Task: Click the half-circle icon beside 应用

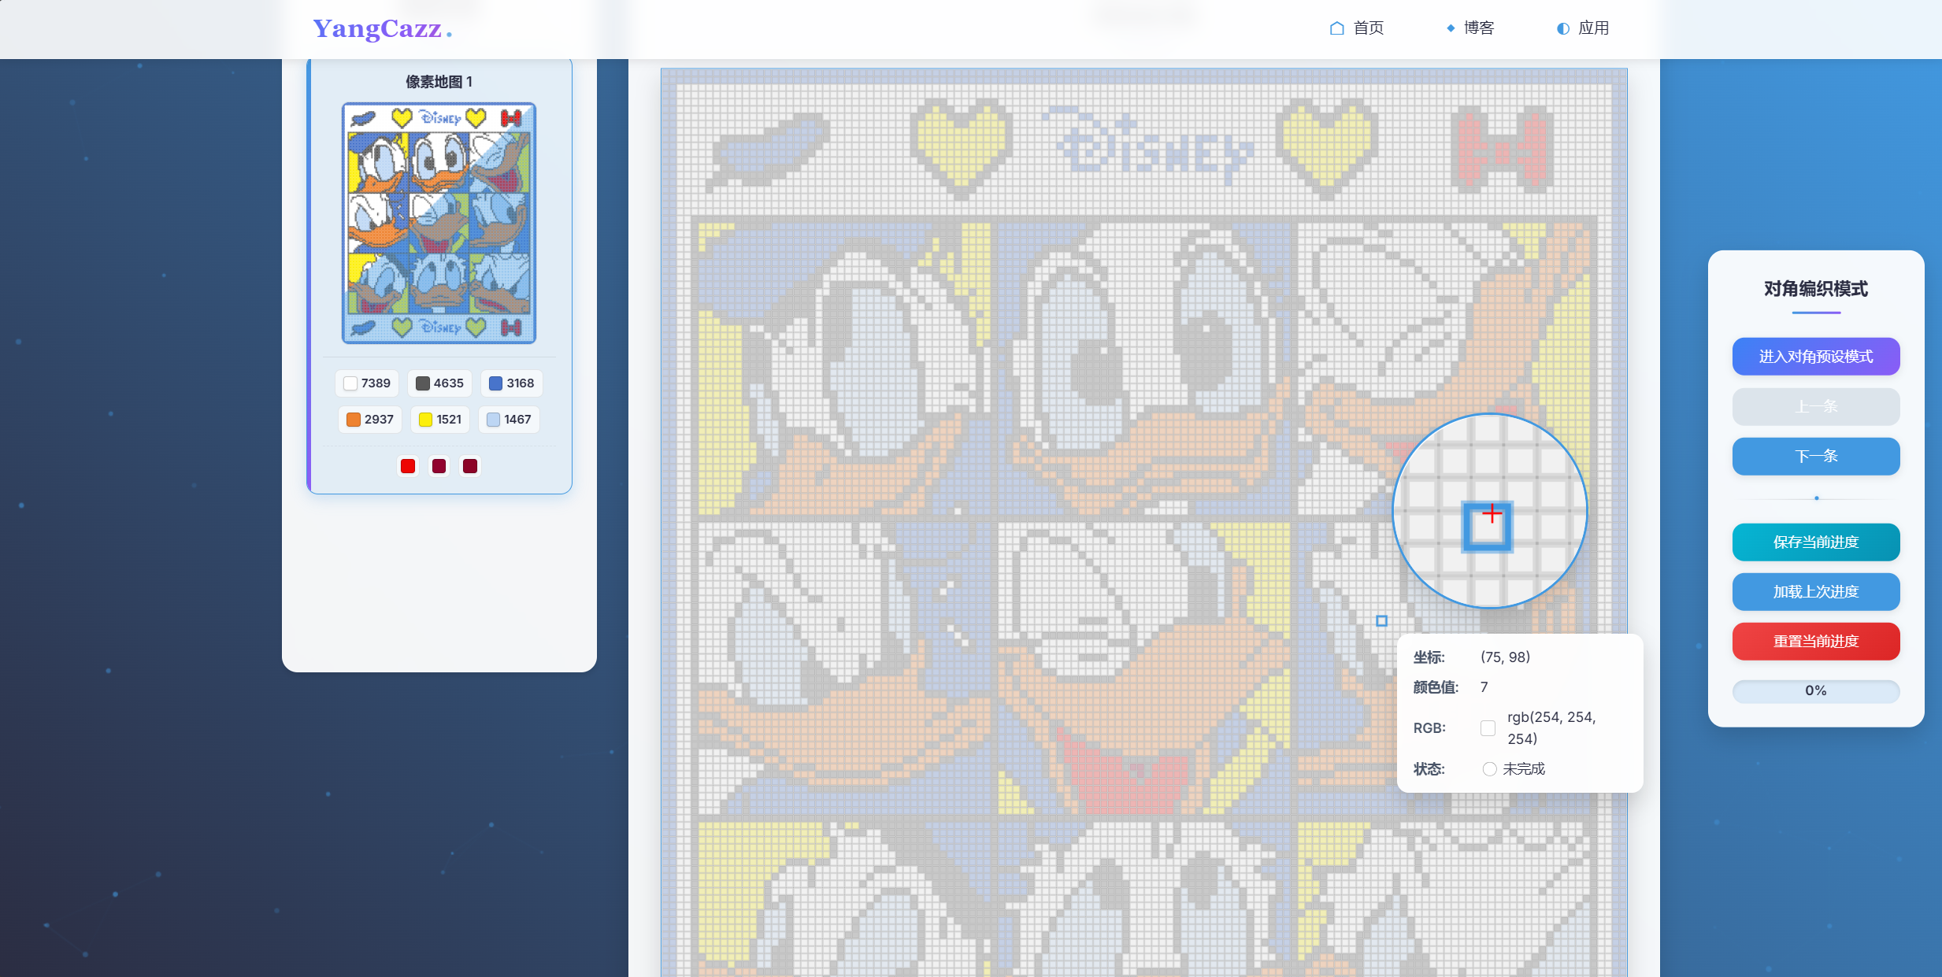Action: point(1563,28)
